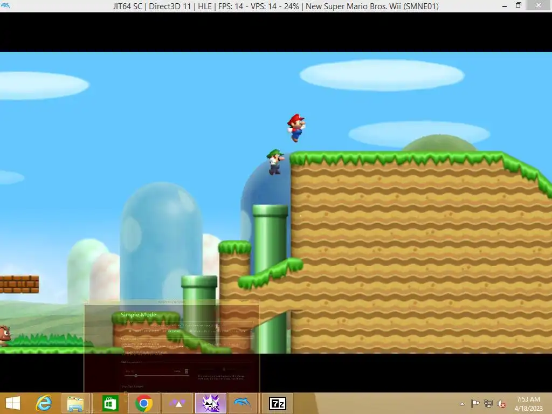Open the Windows Store taskbar icon
Image resolution: width=552 pixels, height=414 pixels.
tap(110, 403)
